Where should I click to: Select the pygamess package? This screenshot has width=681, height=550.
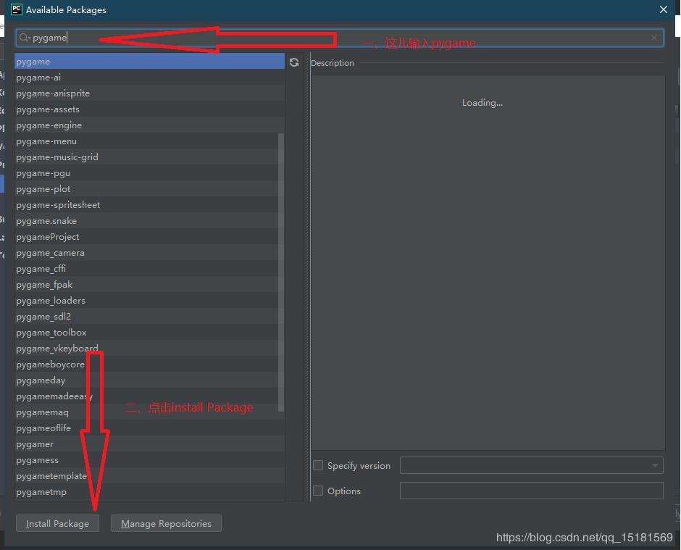pos(149,459)
